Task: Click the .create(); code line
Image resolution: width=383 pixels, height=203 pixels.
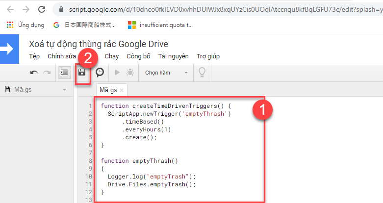Action: (139, 137)
